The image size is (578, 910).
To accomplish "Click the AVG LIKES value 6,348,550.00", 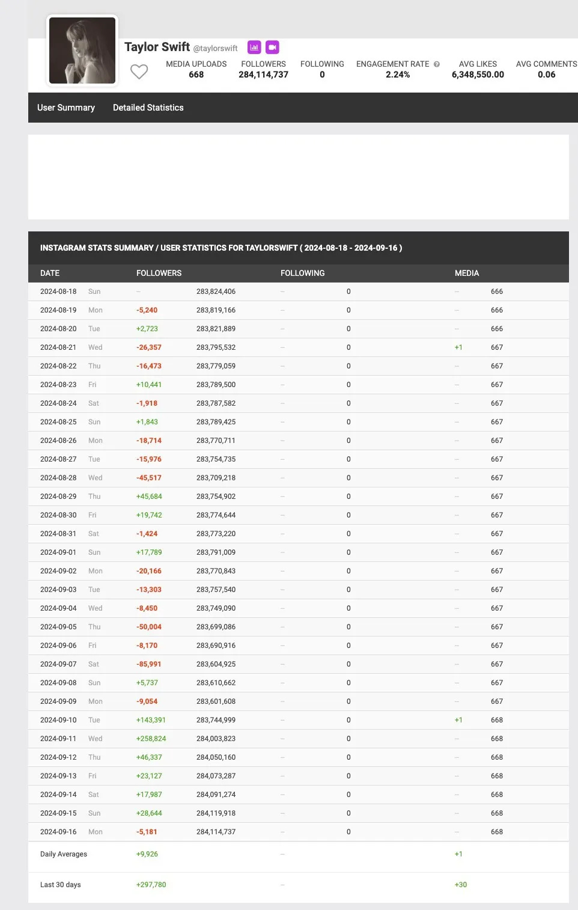I will (478, 75).
